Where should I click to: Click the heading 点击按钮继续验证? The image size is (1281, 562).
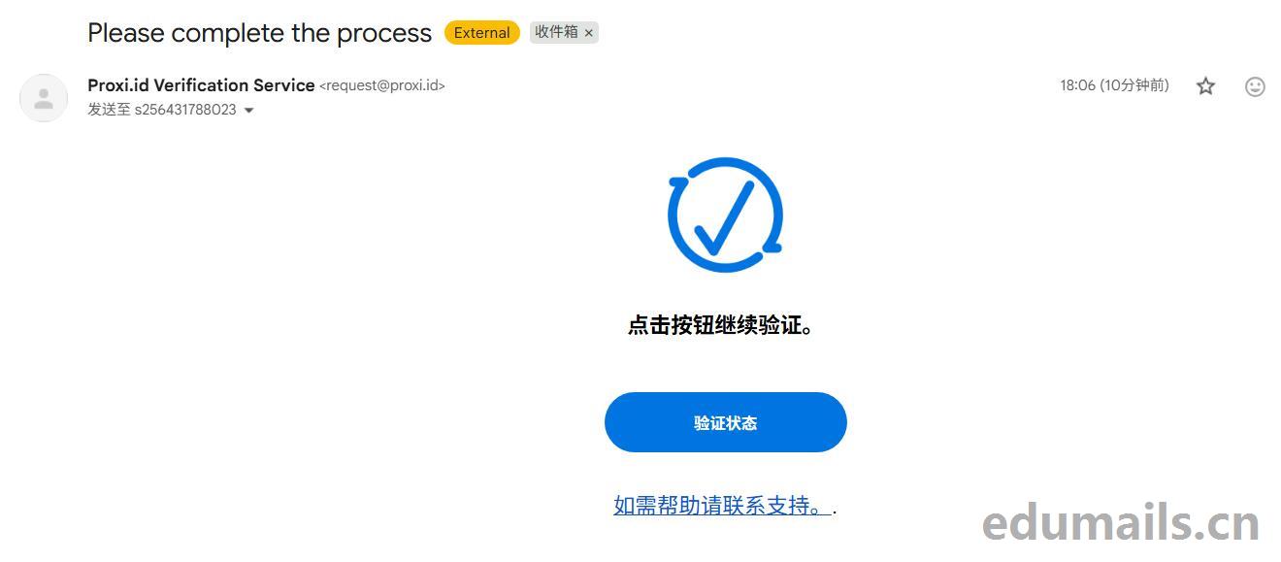click(x=721, y=325)
